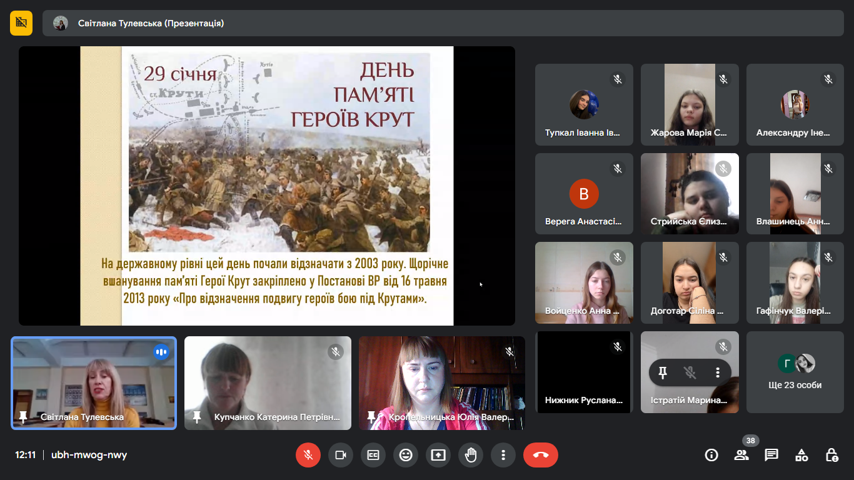Open meeting details info icon
The width and height of the screenshot is (854, 480).
[711, 455]
